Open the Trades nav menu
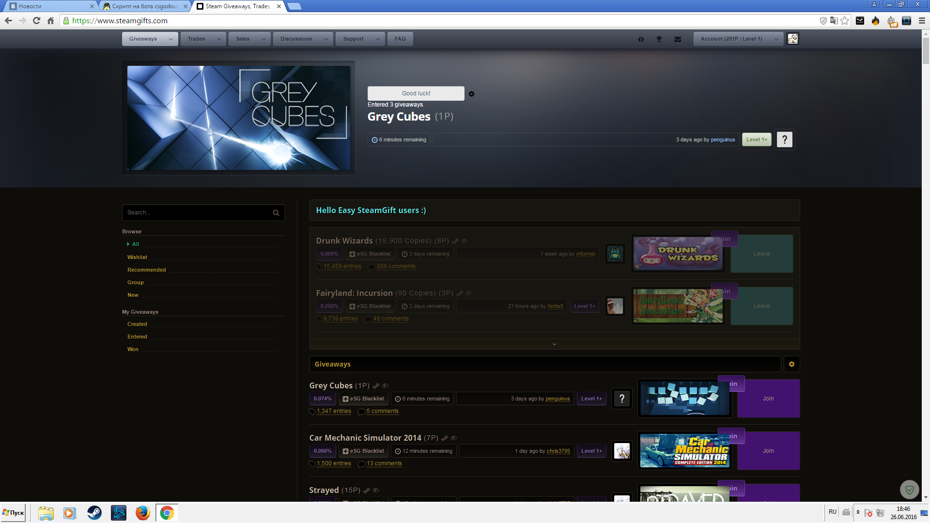The height and width of the screenshot is (523, 930). coord(197,39)
